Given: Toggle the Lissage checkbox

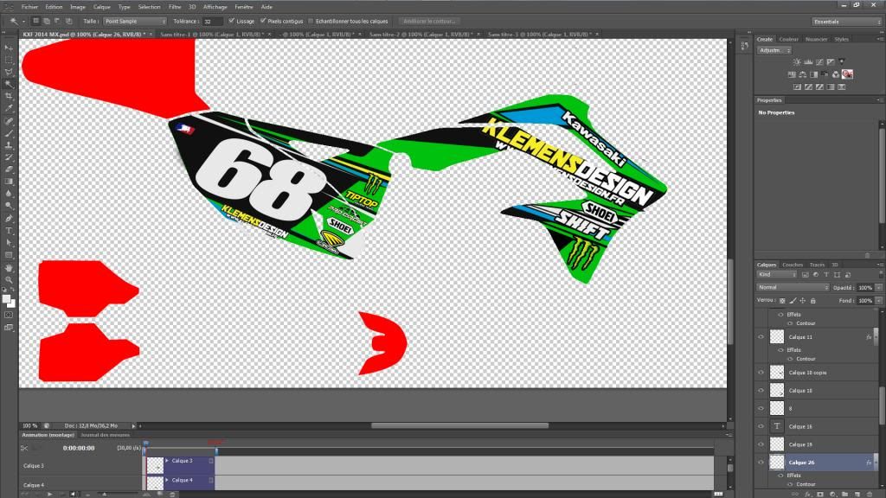Looking at the screenshot, I should pos(232,21).
